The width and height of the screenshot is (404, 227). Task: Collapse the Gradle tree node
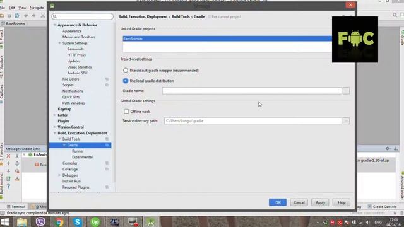click(x=64, y=145)
